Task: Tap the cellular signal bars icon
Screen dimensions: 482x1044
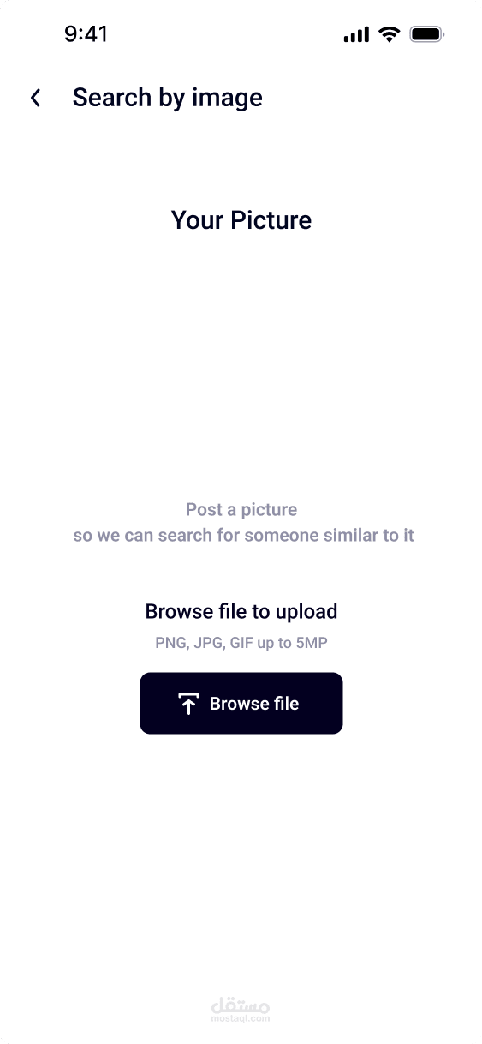Action: [356, 34]
